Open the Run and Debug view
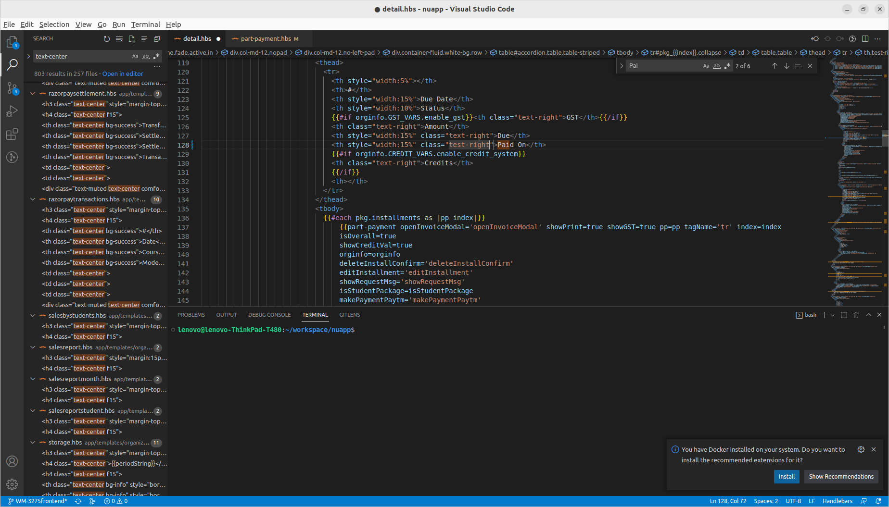 (12, 111)
